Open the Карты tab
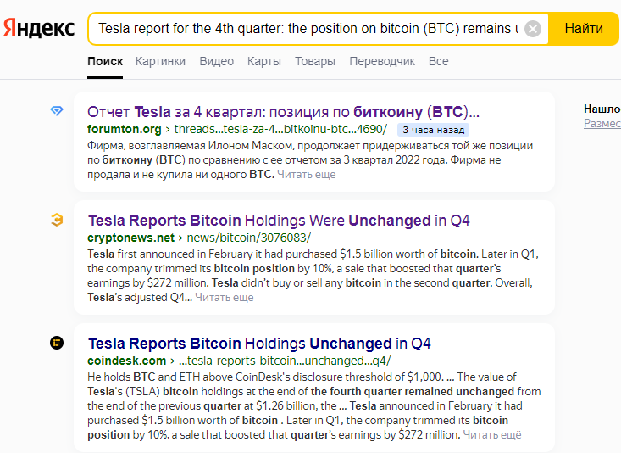Viewport: 621px width, 453px height. [x=264, y=61]
